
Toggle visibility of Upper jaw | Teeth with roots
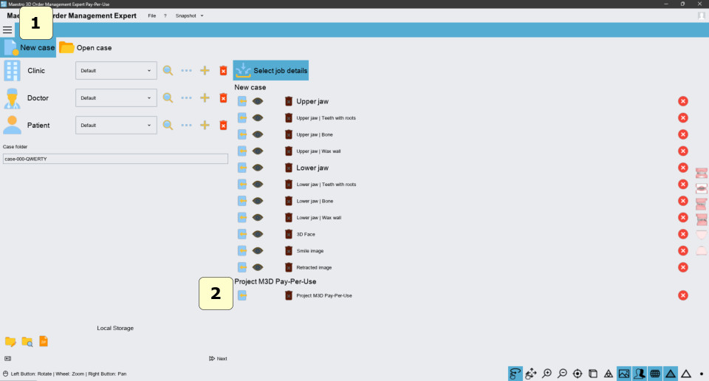pos(258,118)
